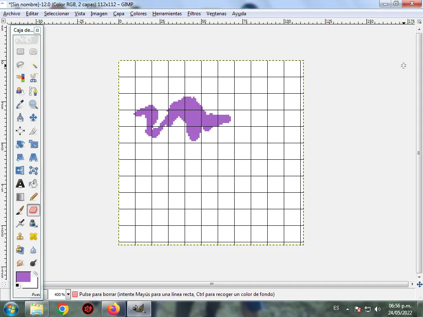Select the Alignment tool
Screen dimensions: 423x317
(20, 131)
